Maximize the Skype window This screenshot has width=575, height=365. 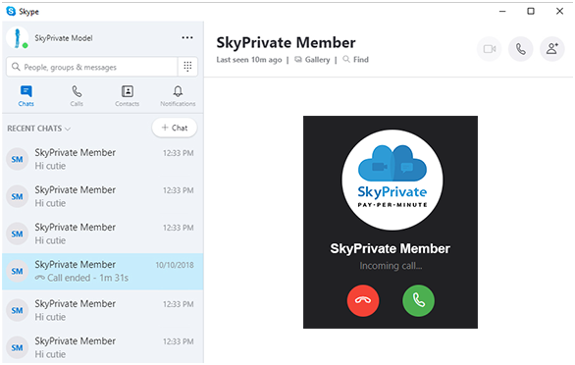531,12
